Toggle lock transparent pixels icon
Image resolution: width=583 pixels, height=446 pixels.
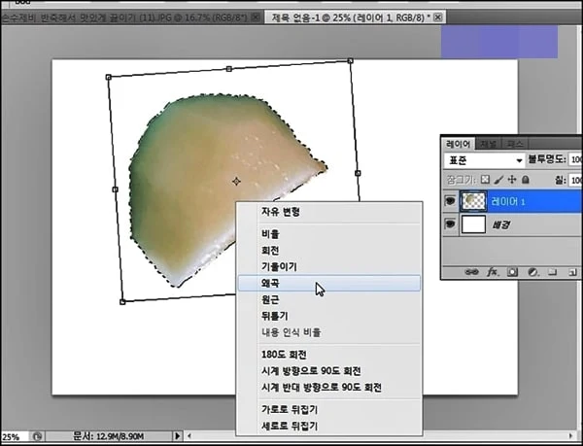pyautogui.click(x=485, y=180)
